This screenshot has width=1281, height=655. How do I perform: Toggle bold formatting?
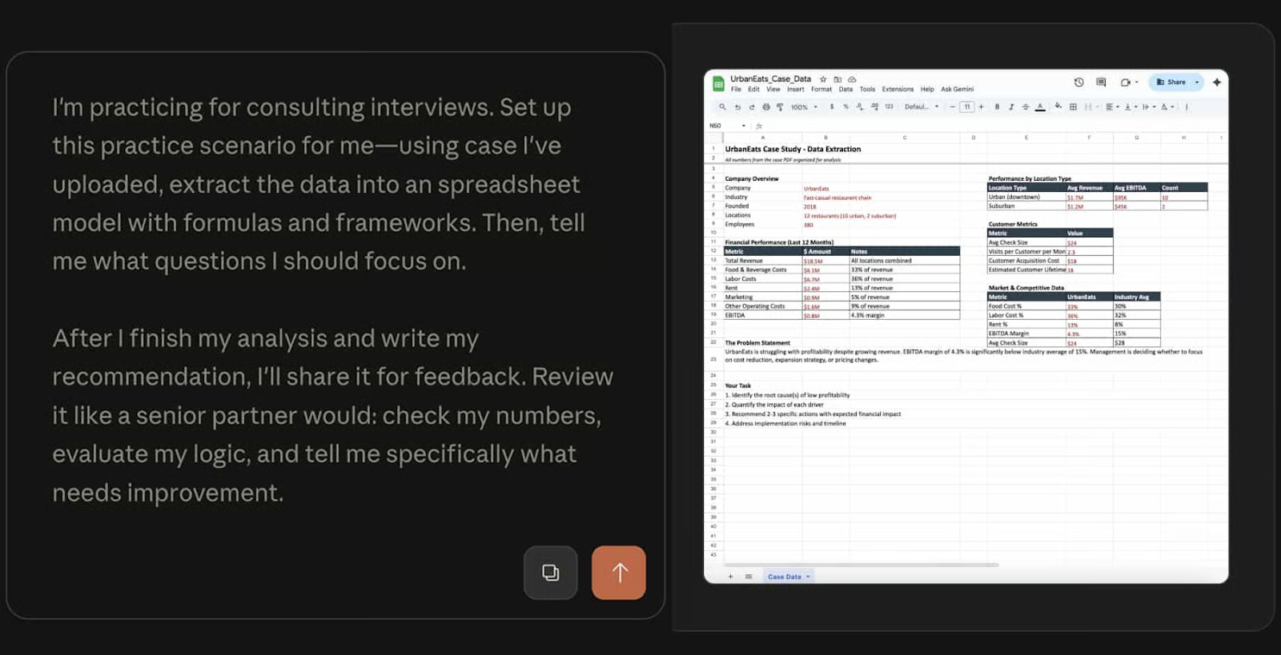[997, 107]
